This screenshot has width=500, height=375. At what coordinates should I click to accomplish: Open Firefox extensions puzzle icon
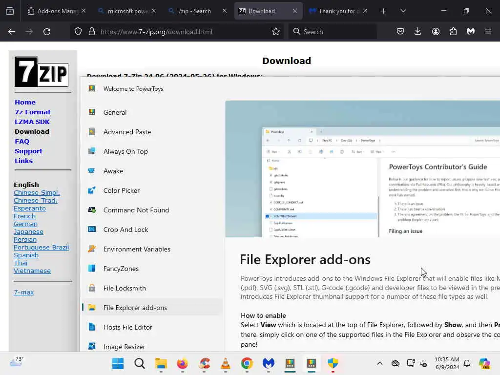coord(453,32)
